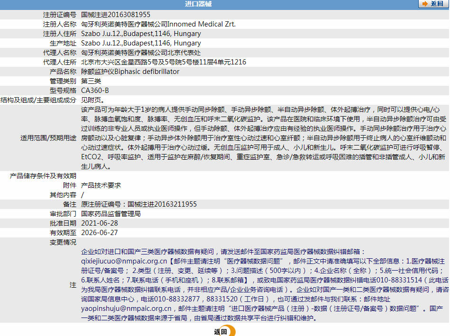The width and height of the screenshot is (450, 336).
Task: Select model specification CA360-B
Action: (x=95, y=91)
